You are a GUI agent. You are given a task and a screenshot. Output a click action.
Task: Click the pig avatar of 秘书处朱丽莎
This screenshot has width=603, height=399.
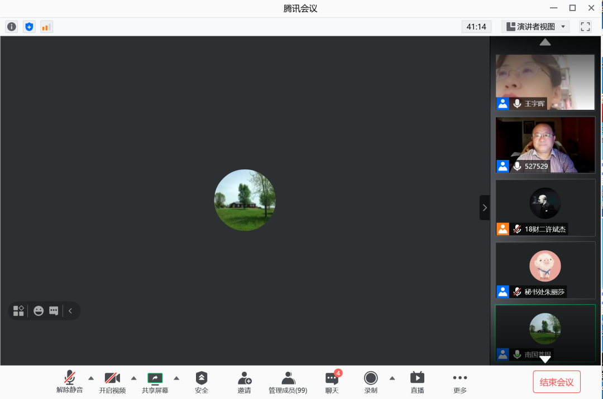click(x=545, y=266)
